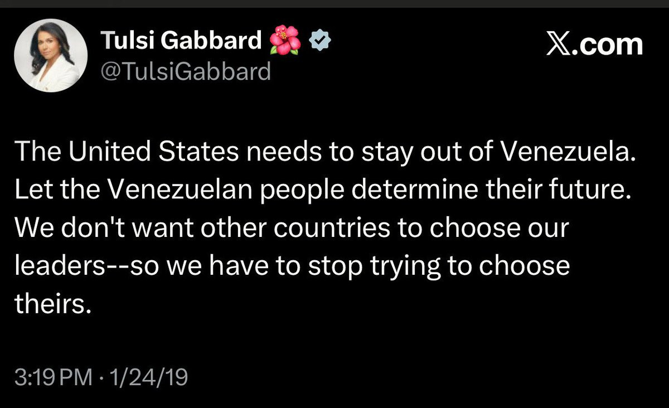The width and height of the screenshot is (669, 408).
Task: Click the 3:19 PM timestamp
Action: 54,379
